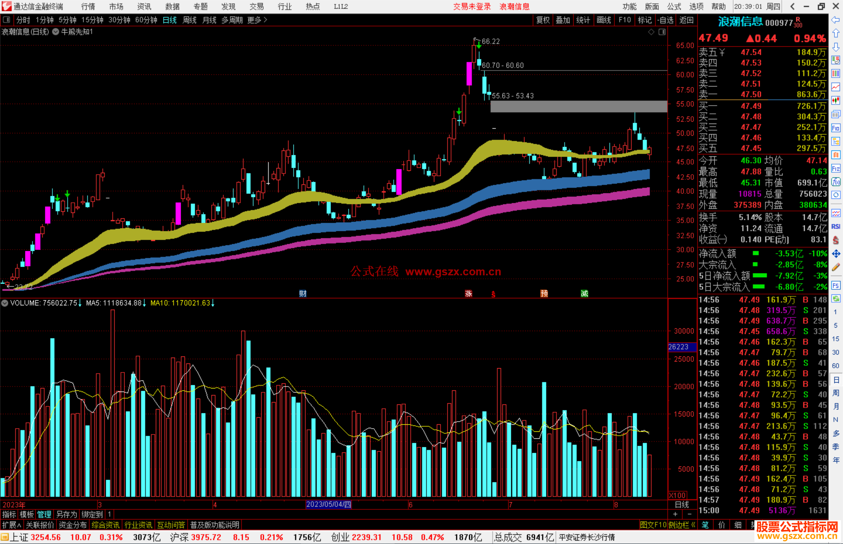Collapse the 侧边栏 sidebar chevrons
This screenshot has height=544, width=843.
click(693, 525)
